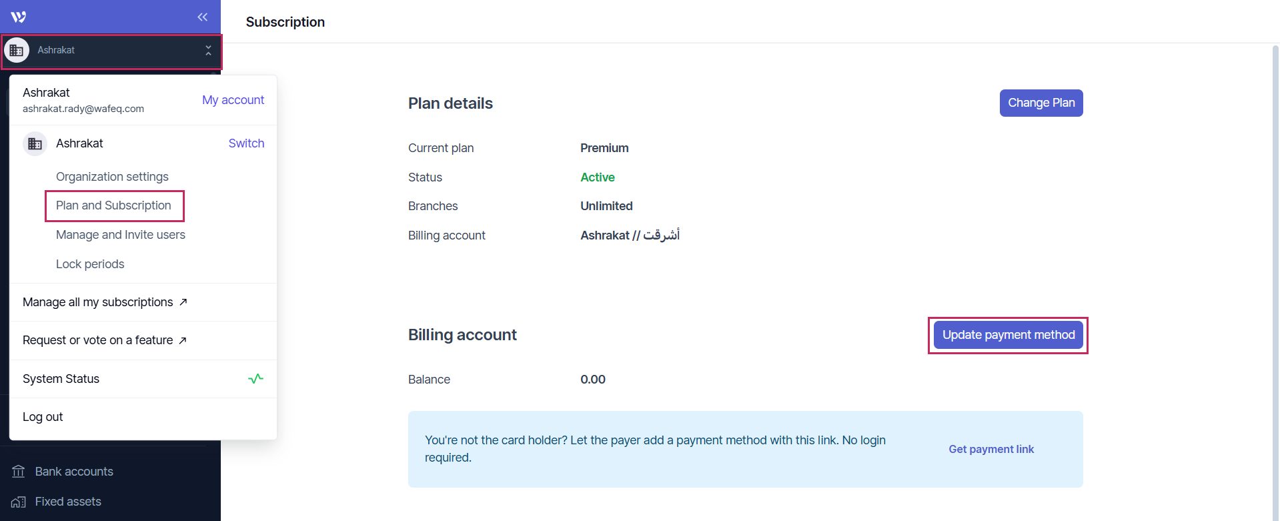Click the My account link
Screen dimensions: 1280x521
pyautogui.click(x=233, y=100)
